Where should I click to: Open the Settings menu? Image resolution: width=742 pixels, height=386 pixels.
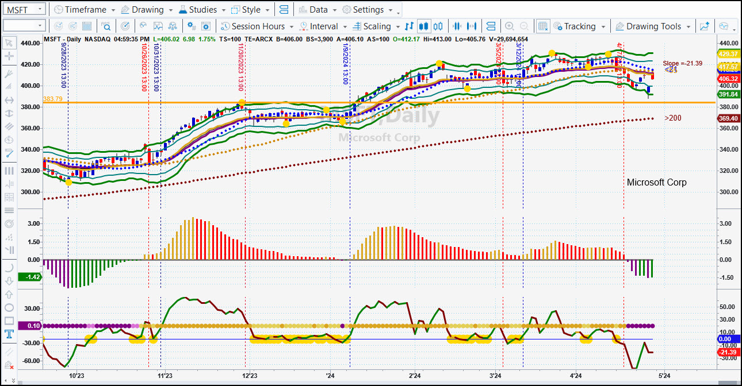click(367, 10)
